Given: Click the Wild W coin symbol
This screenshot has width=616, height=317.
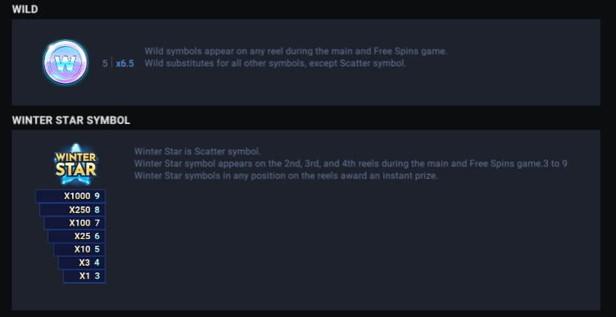Looking at the screenshot, I should (65, 62).
